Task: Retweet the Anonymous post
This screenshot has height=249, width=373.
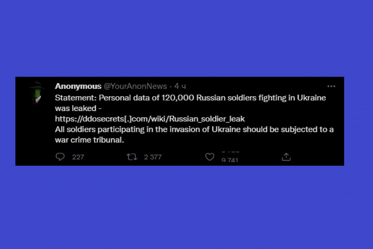Action: pyautogui.click(x=132, y=157)
